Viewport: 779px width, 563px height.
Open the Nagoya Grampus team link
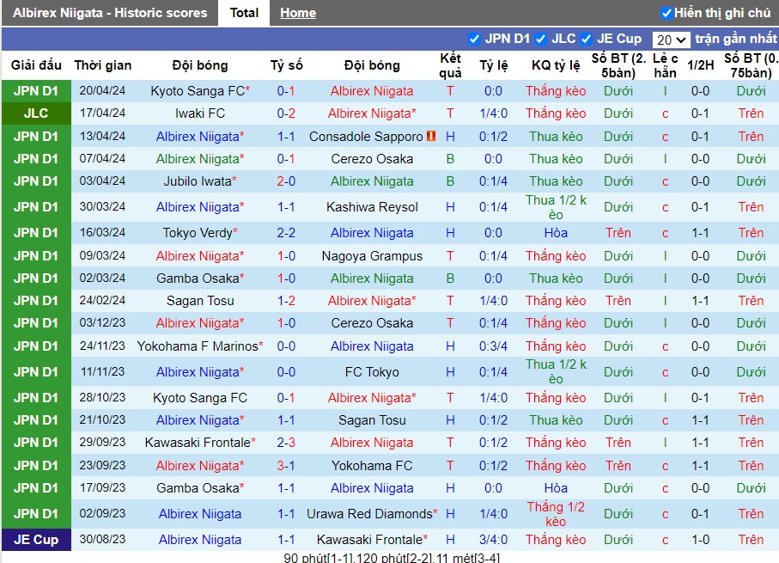372,255
